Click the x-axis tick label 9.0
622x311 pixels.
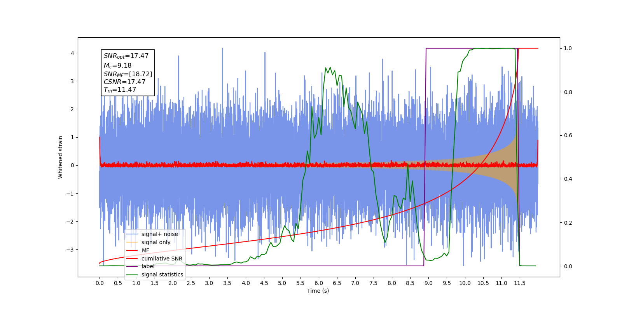[428, 283]
